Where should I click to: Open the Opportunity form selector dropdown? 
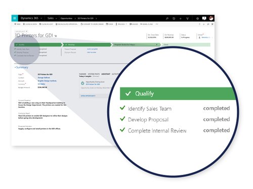click(x=21, y=31)
